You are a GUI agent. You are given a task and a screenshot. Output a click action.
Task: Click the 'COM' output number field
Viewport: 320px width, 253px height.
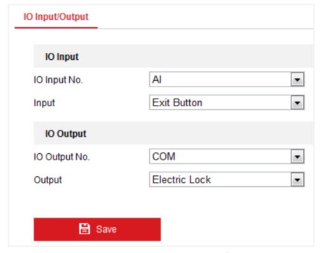click(227, 156)
